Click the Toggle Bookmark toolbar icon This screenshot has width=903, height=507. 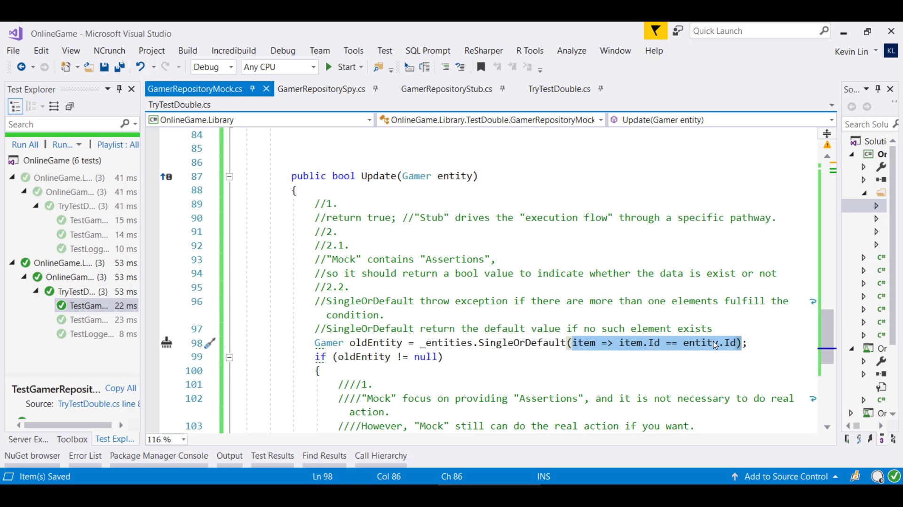481,67
